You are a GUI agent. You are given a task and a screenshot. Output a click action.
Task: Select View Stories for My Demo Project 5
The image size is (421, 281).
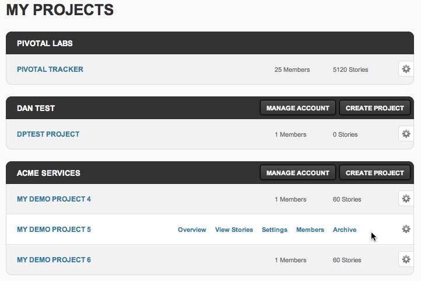(x=234, y=230)
